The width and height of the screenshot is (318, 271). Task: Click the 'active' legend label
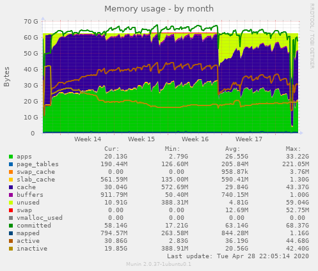click(28, 241)
